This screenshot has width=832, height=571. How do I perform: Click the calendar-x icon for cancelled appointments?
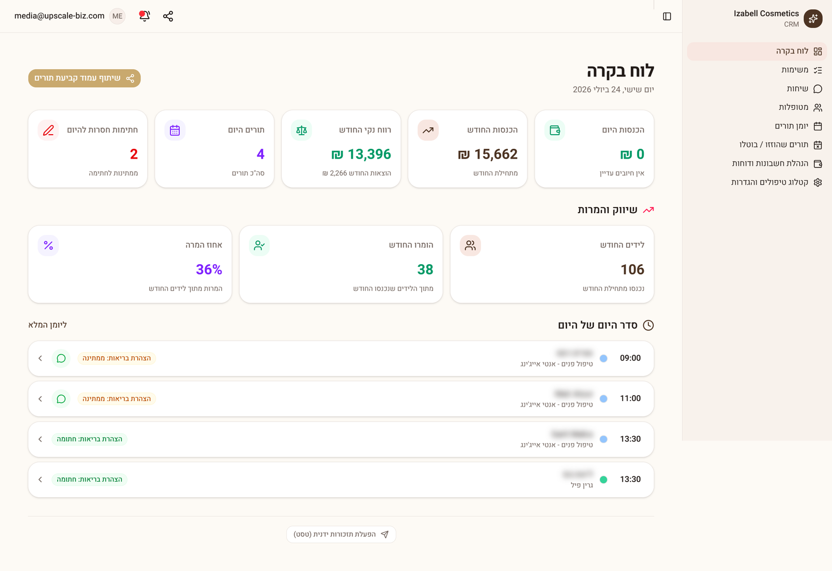[817, 145]
